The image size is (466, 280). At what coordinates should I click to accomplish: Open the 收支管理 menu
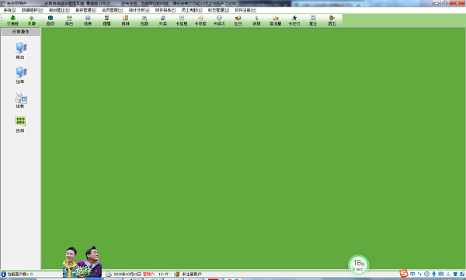(218, 10)
